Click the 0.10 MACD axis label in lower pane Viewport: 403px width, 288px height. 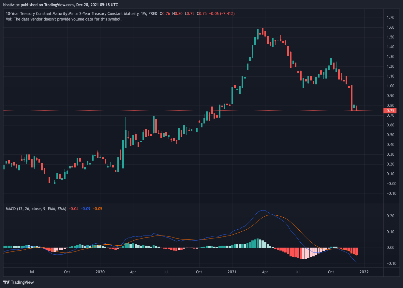(x=390, y=232)
